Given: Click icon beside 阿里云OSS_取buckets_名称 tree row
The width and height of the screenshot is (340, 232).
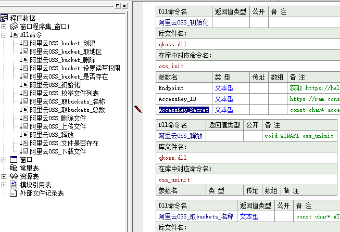Looking at the screenshot, I should click(x=24, y=101).
